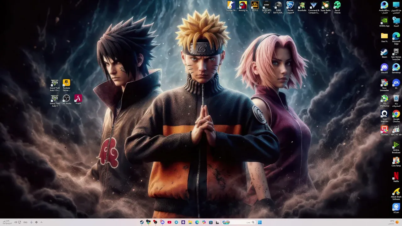Launch the Among Us shortcut
This screenshot has height=226, width=402.
click(x=243, y=7)
